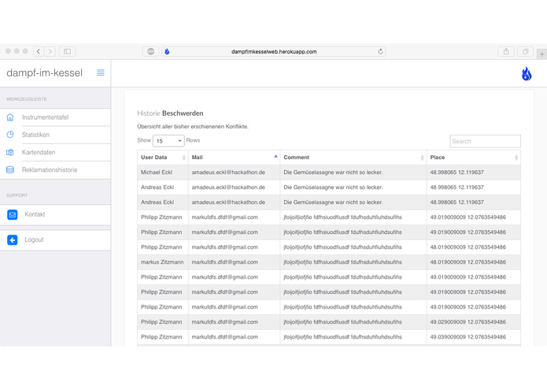Sort table by Comment column
Image resolution: width=547 pixels, height=389 pixels.
click(353, 157)
